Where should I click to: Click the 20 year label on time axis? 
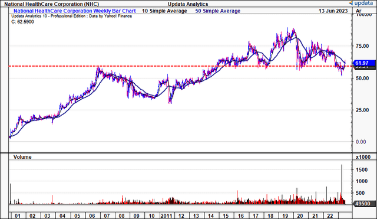tap(300, 215)
